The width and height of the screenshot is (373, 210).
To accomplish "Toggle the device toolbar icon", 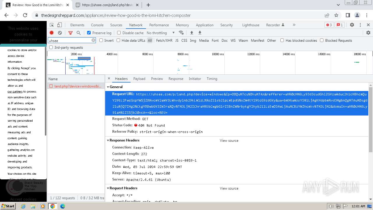I will pos(59,25).
